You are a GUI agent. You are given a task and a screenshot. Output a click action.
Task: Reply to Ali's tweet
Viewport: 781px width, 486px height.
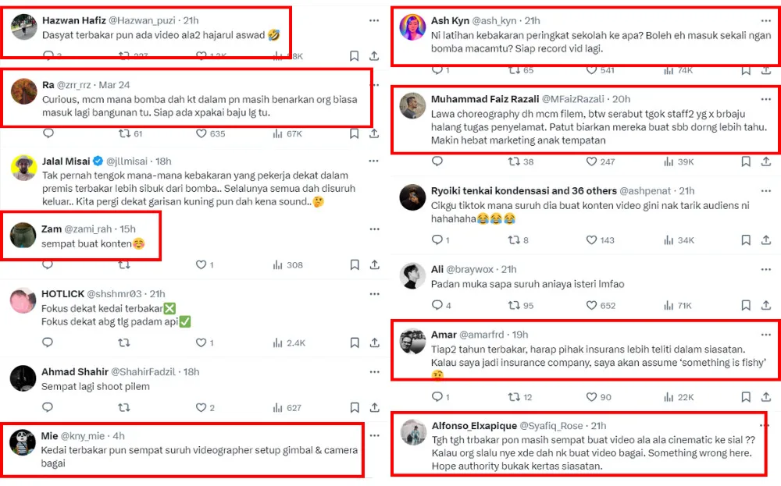tap(437, 305)
